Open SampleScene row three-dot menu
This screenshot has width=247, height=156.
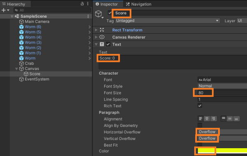[88, 16]
